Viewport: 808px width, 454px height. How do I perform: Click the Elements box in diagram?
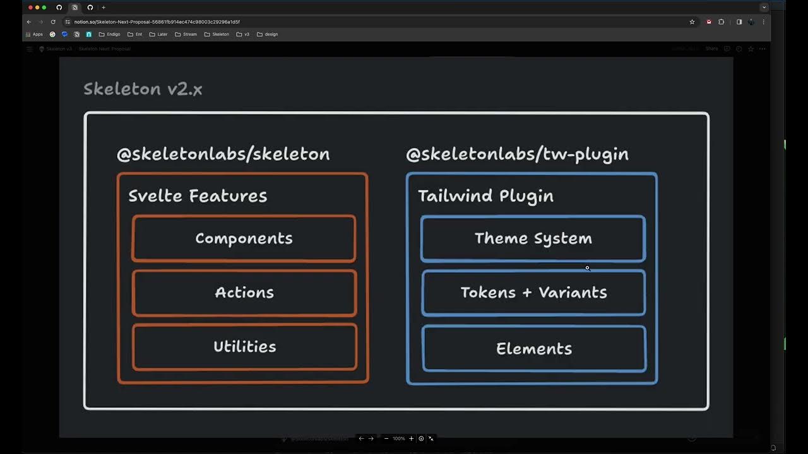534,349
